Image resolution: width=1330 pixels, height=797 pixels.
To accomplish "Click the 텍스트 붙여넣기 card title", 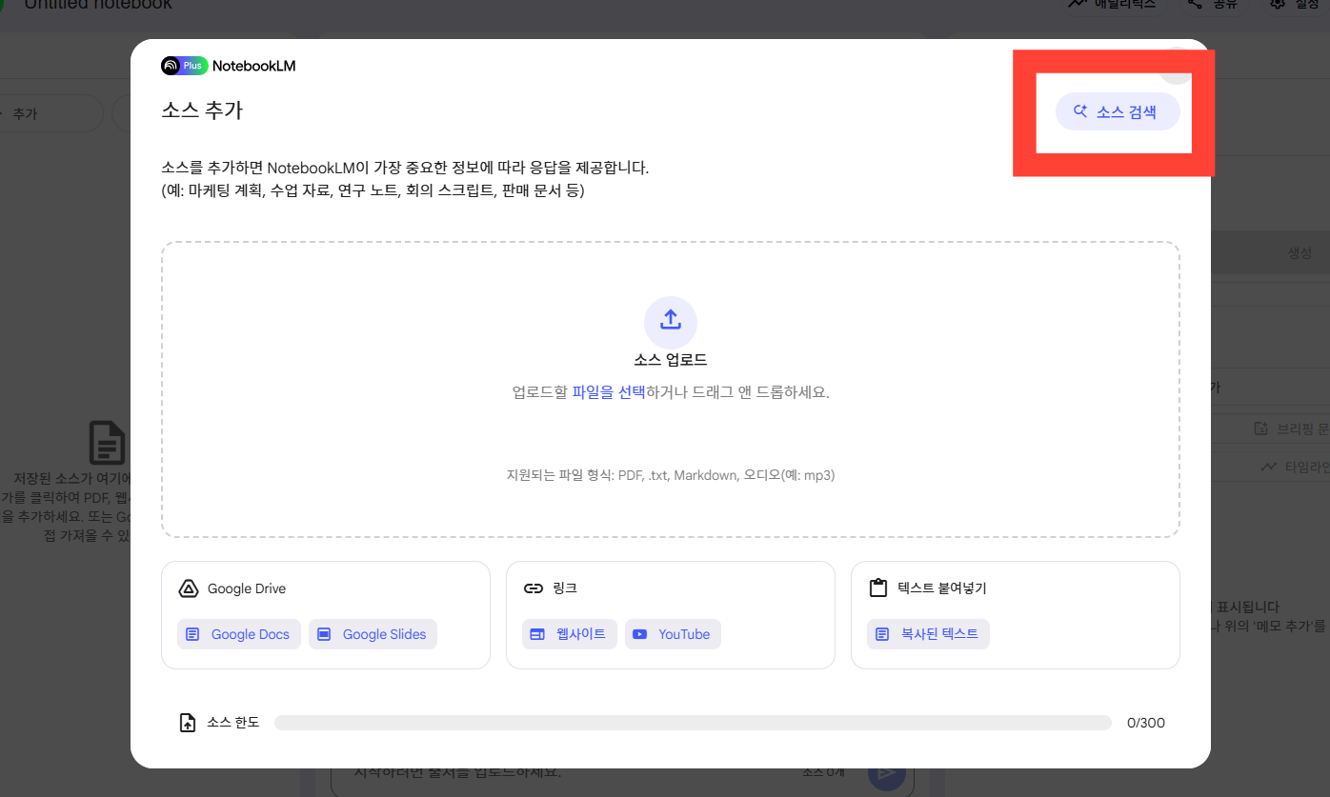I will [x=942, y=588].
